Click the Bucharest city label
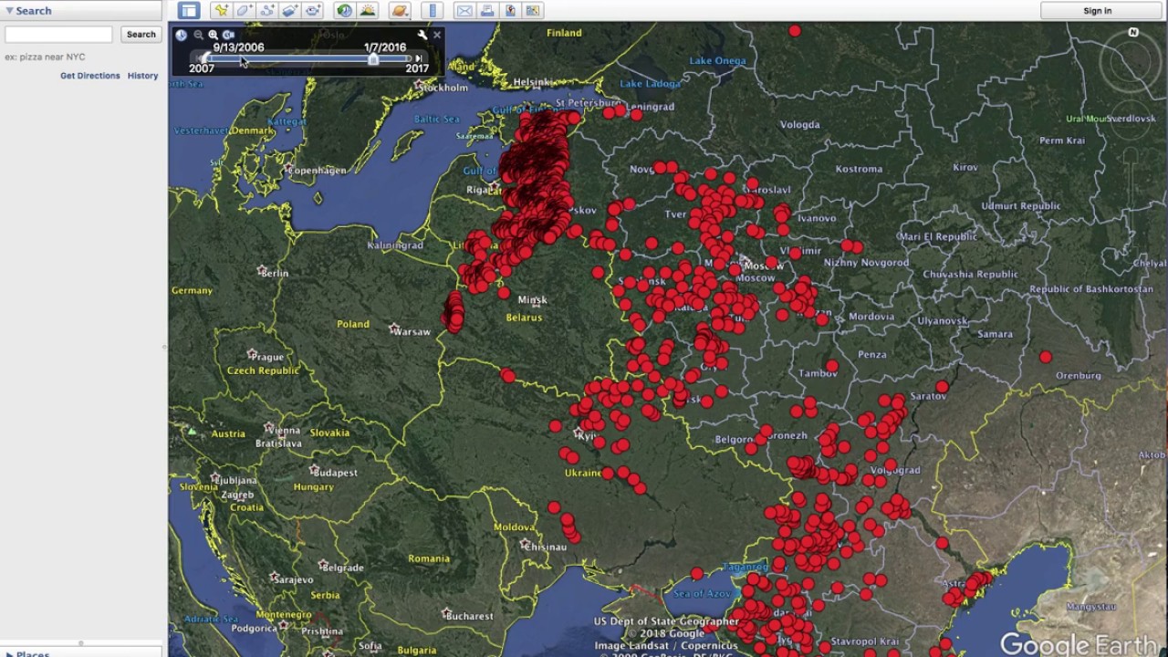This screenshot has height=657, width=1168. click(470, 616)
